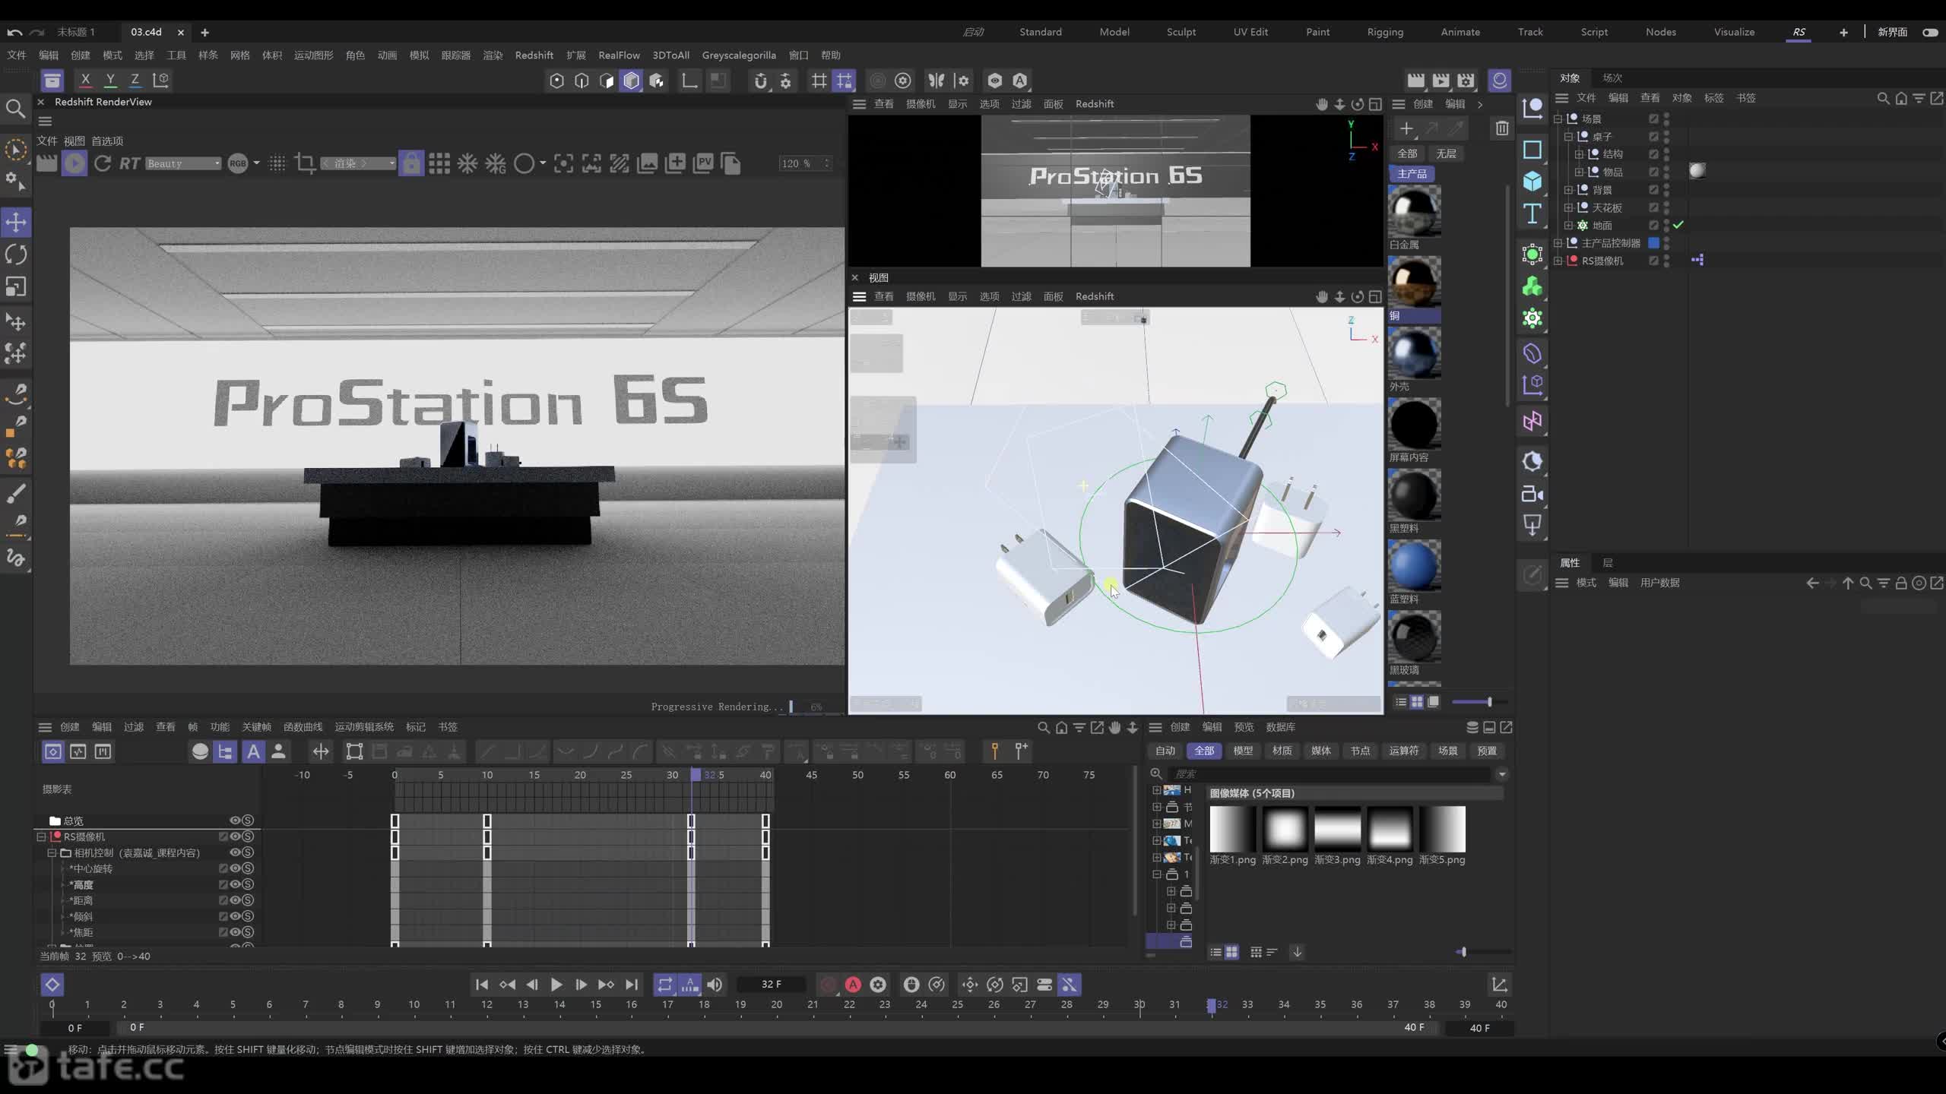The height and width of the screenshot is (1094, 1946).
Task: Jump to the end of animation
Action: pyautogui.click(x=632, y=985)
